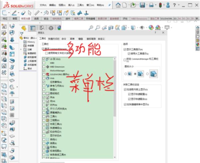Click the toolbar list vertical scrollbar
Image resolution: width=200 pixels, height=163 pixels.
[115, 88]
